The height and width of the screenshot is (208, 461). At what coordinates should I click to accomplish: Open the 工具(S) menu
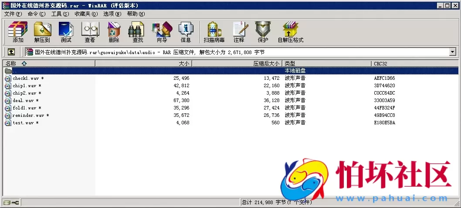click(x=60, y=14)
